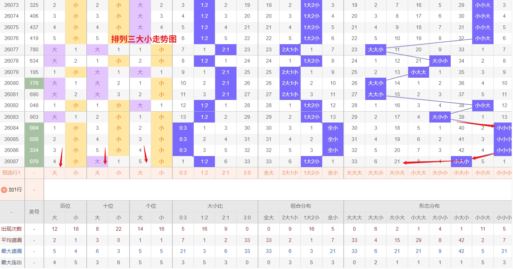Viewport: 513px width, 269px height.
Task: Choose 小大大 pattern in the 预选行1 row
Action: (x=418, y=173)
